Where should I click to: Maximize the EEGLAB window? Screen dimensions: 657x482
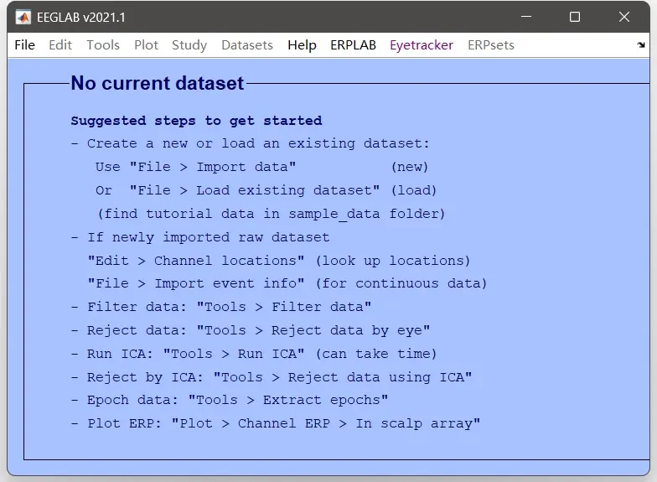pos(575,17)
